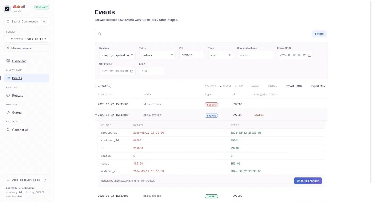Click the UPDATE type badge

coord(211,115)
